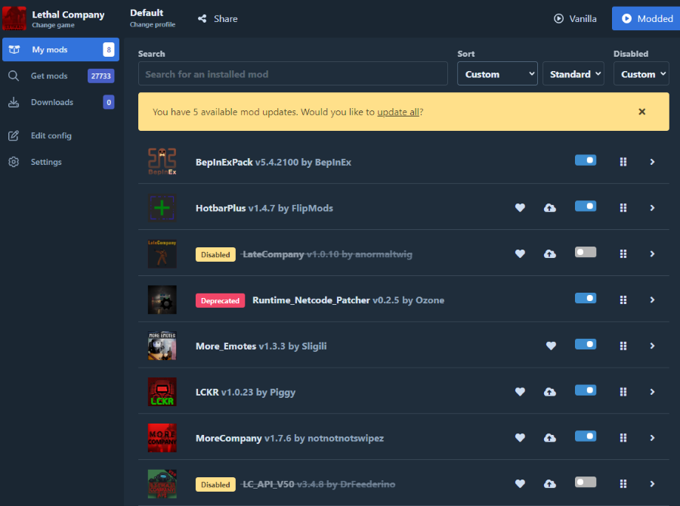Click the Deprecated badge on Runtime_Netcode_Patcher
Screen dimensions: 680x506
[221, 300]
